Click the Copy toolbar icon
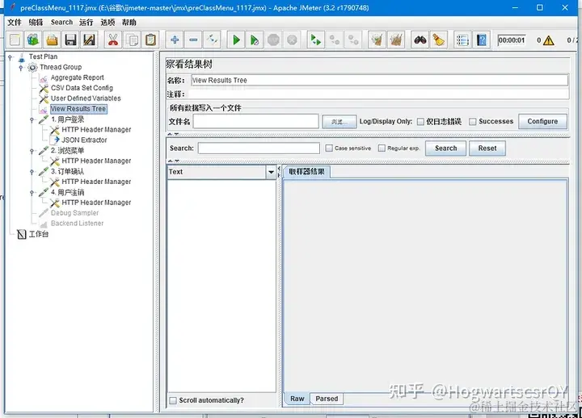Screen dimensions: 582x418 pyautogui.click(x=132, y=40)
